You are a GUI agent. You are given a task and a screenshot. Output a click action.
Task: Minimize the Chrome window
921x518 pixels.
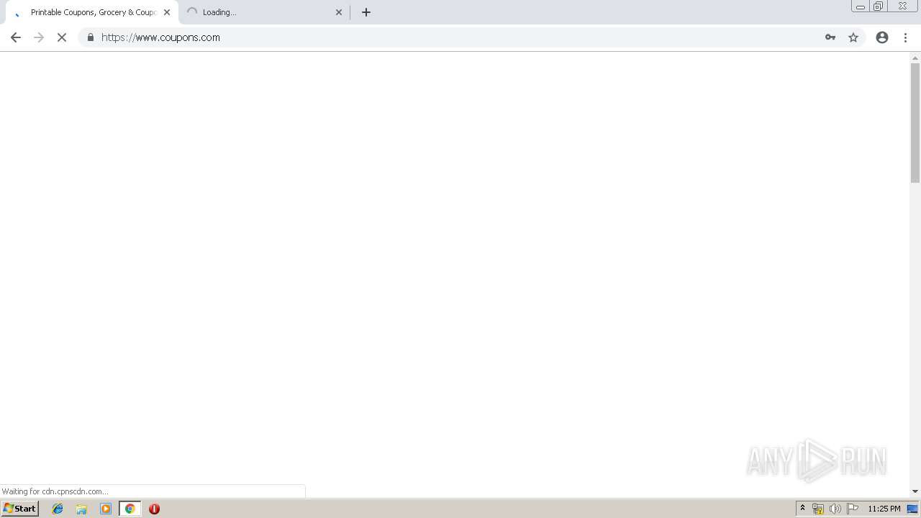(x=861, y=6)
